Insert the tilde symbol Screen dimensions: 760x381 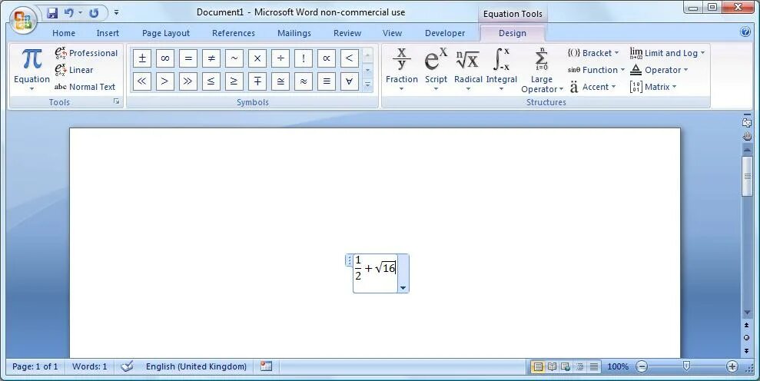coord(234,58)
